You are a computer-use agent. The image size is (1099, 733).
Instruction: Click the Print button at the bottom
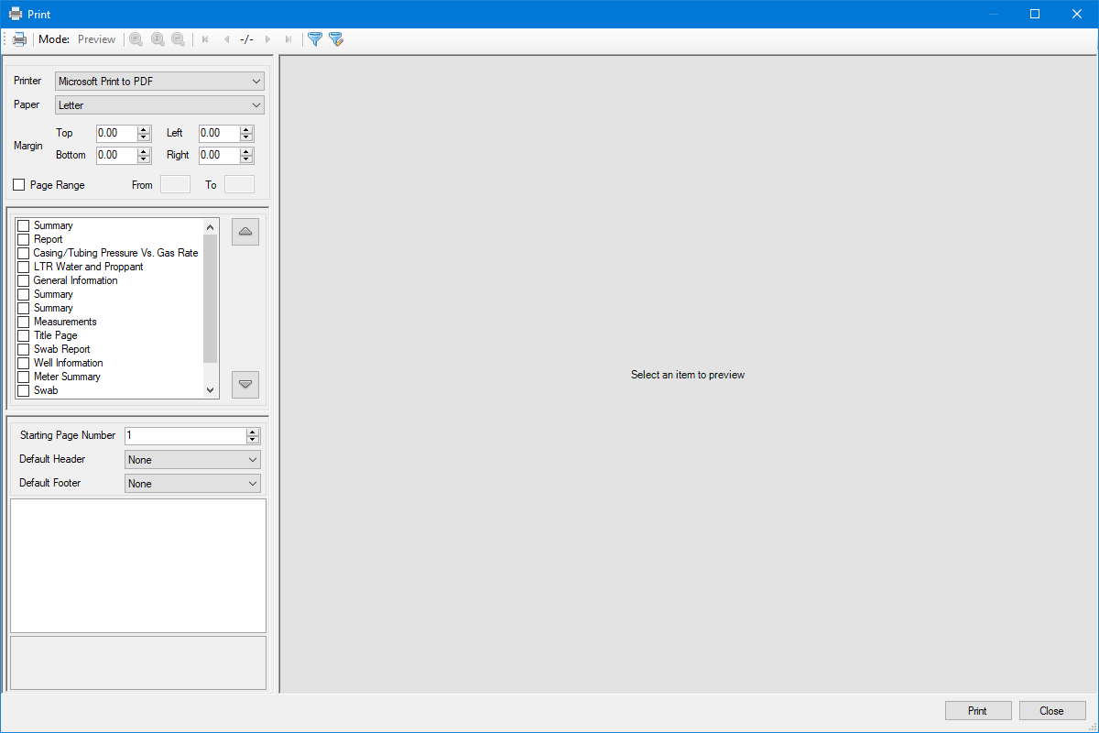[978, 711]
